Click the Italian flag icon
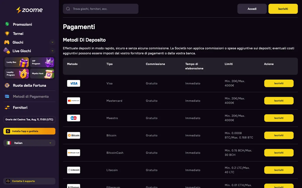This screenshot has height=188, width=302. (x=9, y=143)
